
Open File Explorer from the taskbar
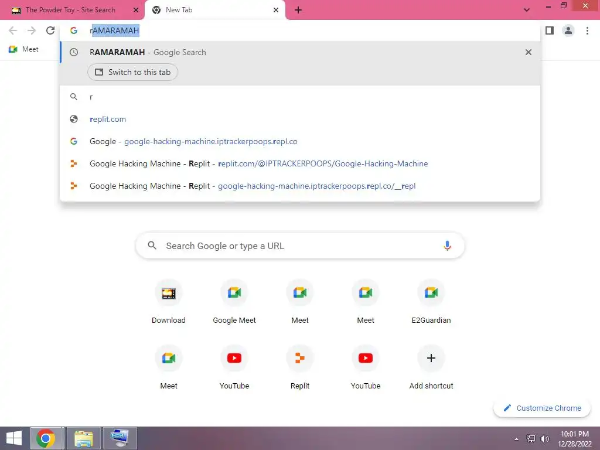(84, 438)
